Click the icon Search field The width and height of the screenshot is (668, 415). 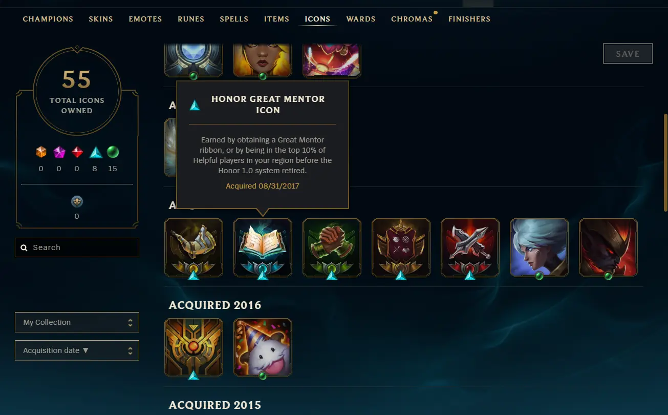(77, 247)
